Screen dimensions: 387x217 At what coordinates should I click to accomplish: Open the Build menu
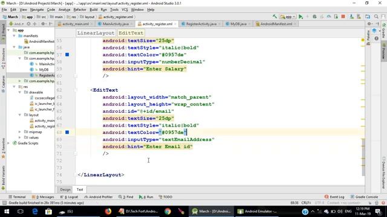click(x=93, y=10)
